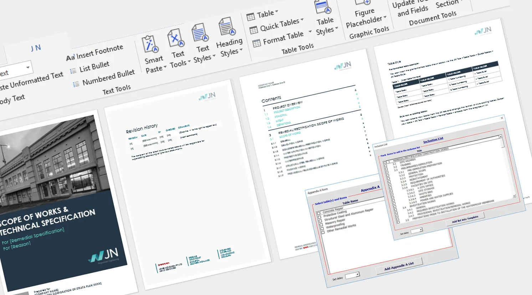Image resolution: width=532 pixels, height=295 pixels.
Task: Click the Smart Paste clipboard icon
Action: coord(150,44)
